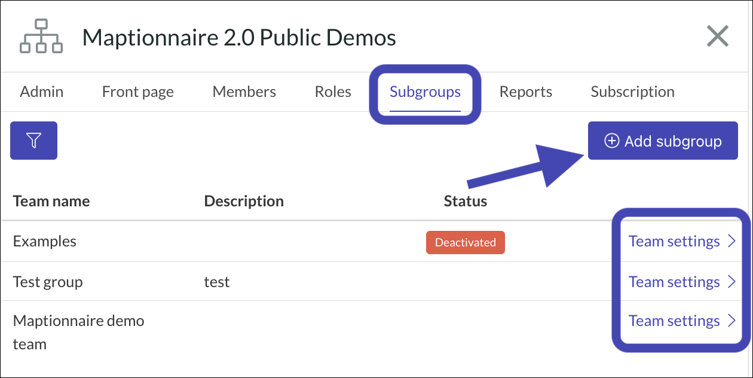Switch to the Subscription tab
The width and height of the screenshot is (753, 378).
click(x=633, y=92)
